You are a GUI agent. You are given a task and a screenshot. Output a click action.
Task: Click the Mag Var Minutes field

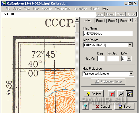pyautogui.click(x=113, y=58)
